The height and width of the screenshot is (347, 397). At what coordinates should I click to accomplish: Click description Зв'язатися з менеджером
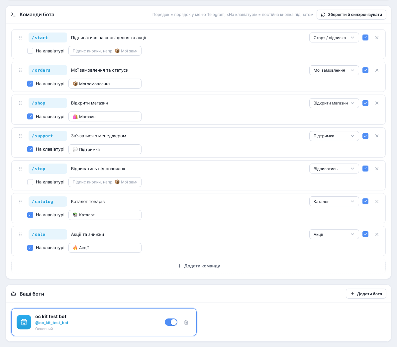pos(98,136)
